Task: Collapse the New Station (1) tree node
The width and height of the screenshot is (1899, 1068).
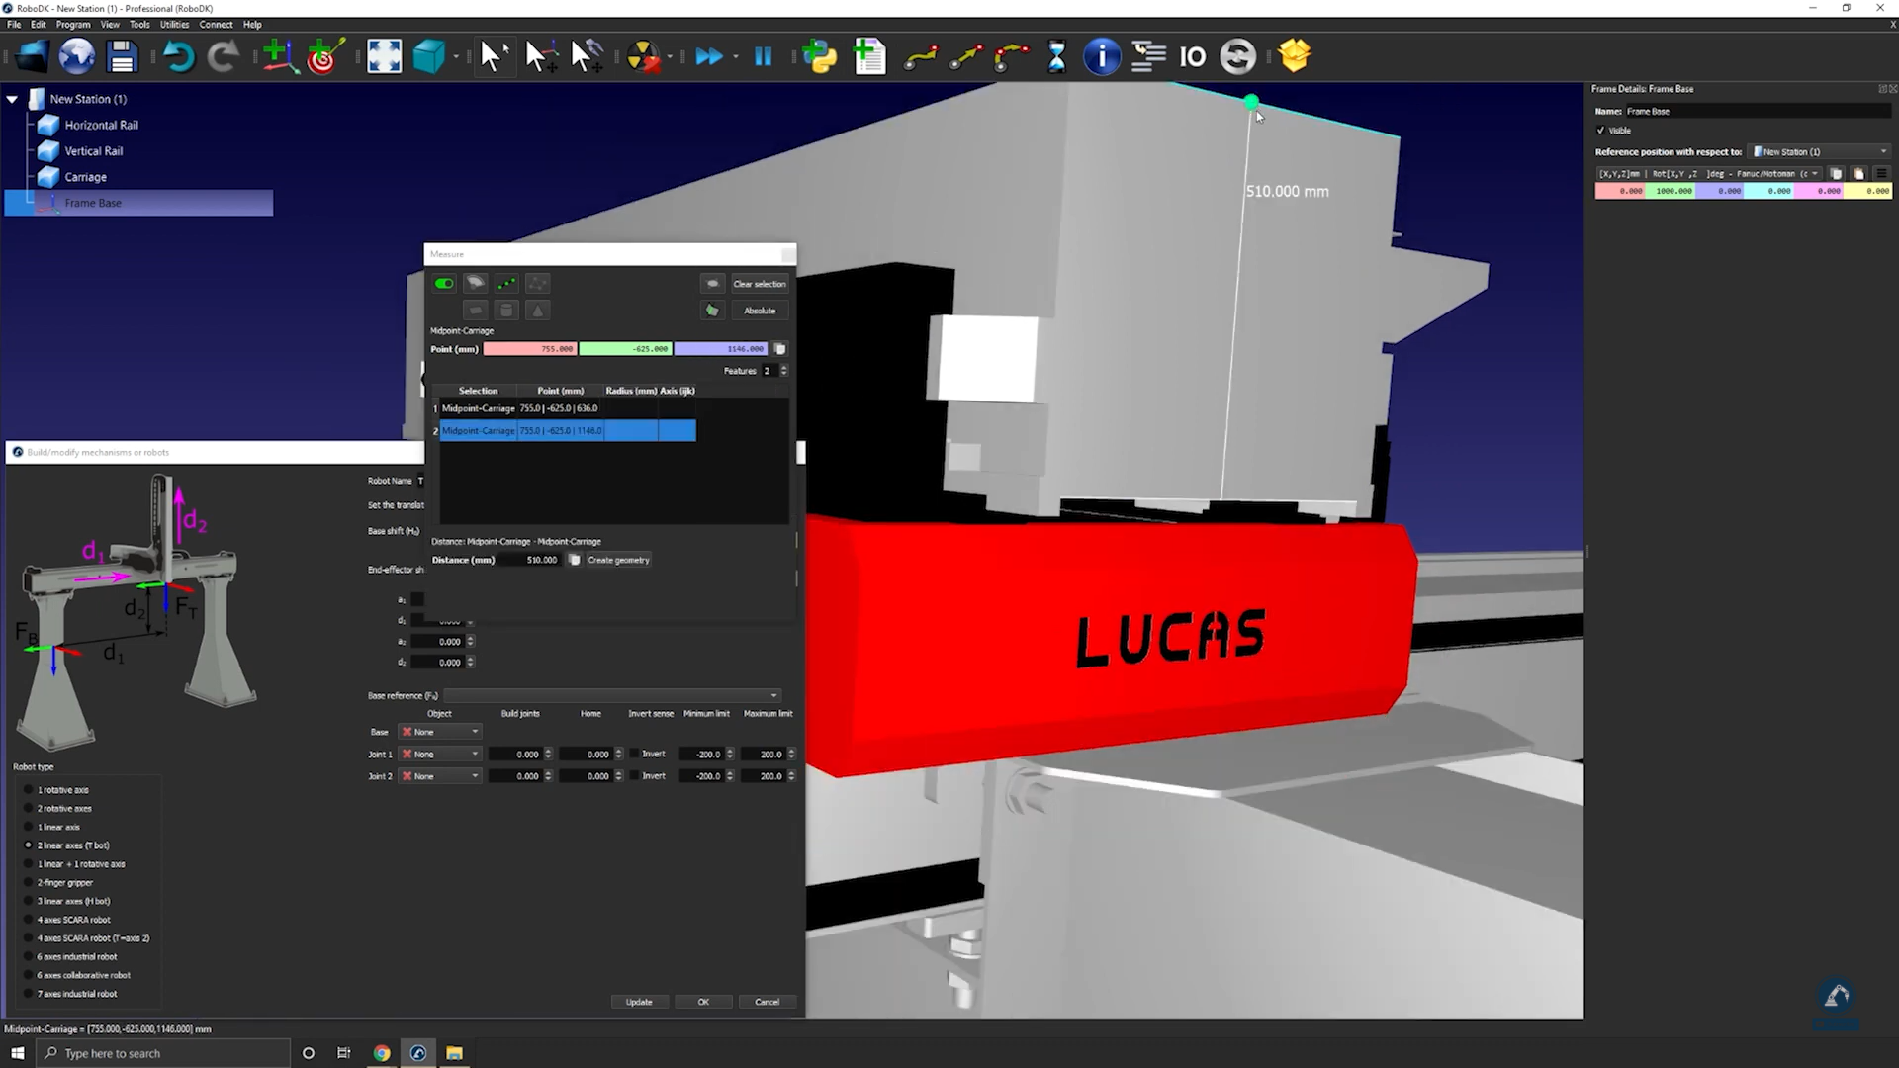Action: tap(12, 99)
